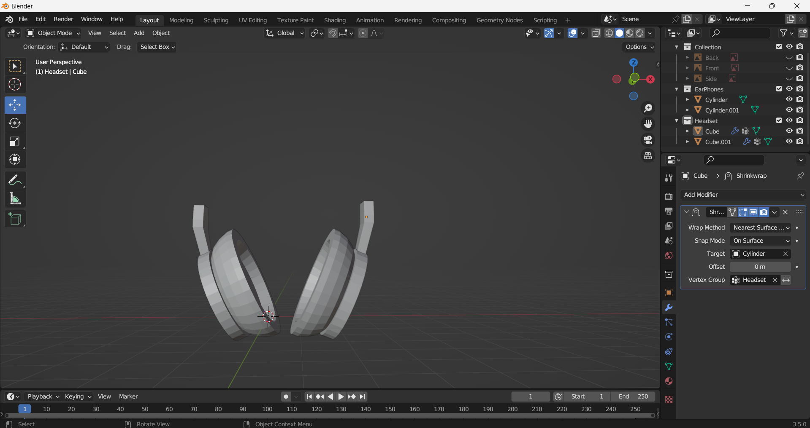The image size is (810, 428).
Task: Select the Scale tool in the toolbar
Action: pyautogui.click(x=15, y=142)
